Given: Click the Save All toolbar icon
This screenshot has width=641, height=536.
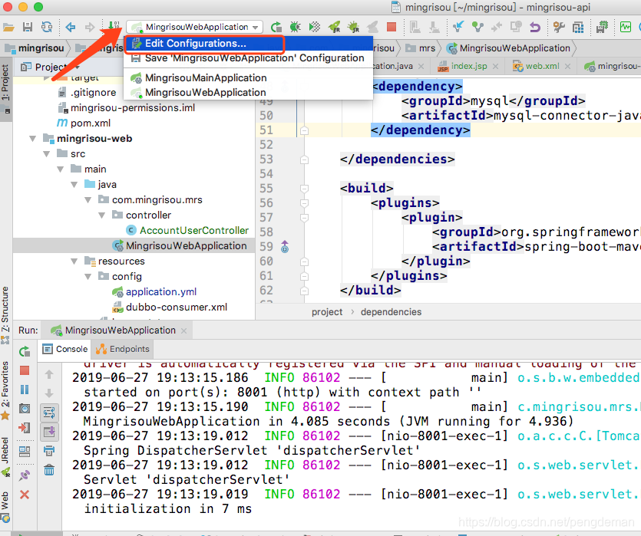Looking at the screenshot, I should [x=28, y=28].
